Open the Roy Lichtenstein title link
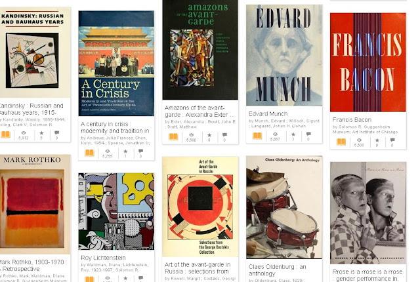The height and width of the screenshot is (282, 420). [103, 258]
